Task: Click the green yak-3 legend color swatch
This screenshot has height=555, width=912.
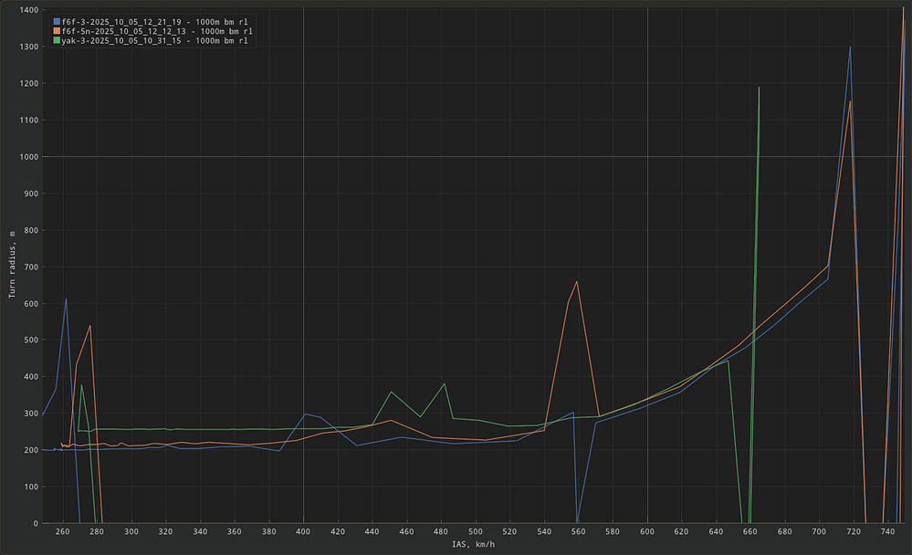Action: pyautogui.click(x=58, y=40)
